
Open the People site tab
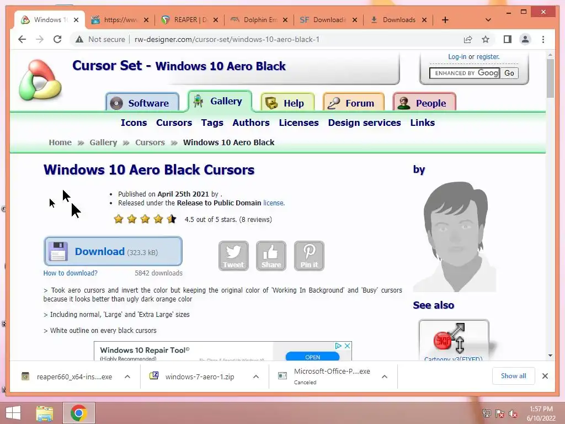424,102
